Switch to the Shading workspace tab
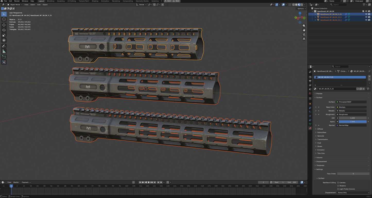 [x=95, y=1]
